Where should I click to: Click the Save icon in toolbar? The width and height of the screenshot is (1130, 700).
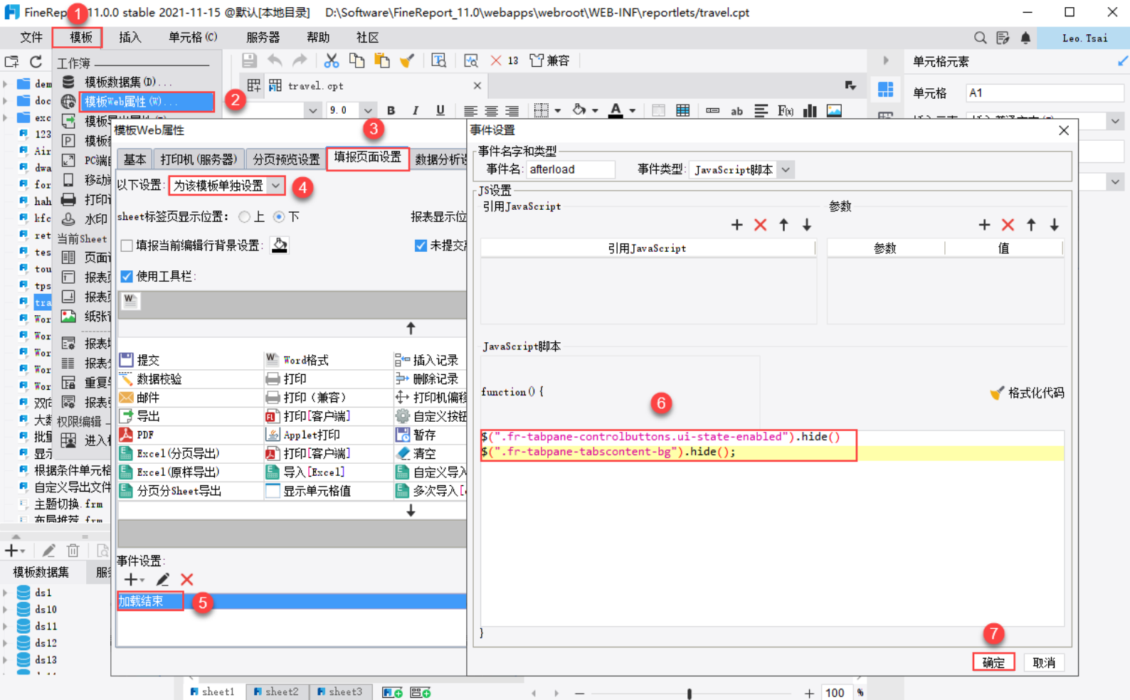tap(249, 61)
